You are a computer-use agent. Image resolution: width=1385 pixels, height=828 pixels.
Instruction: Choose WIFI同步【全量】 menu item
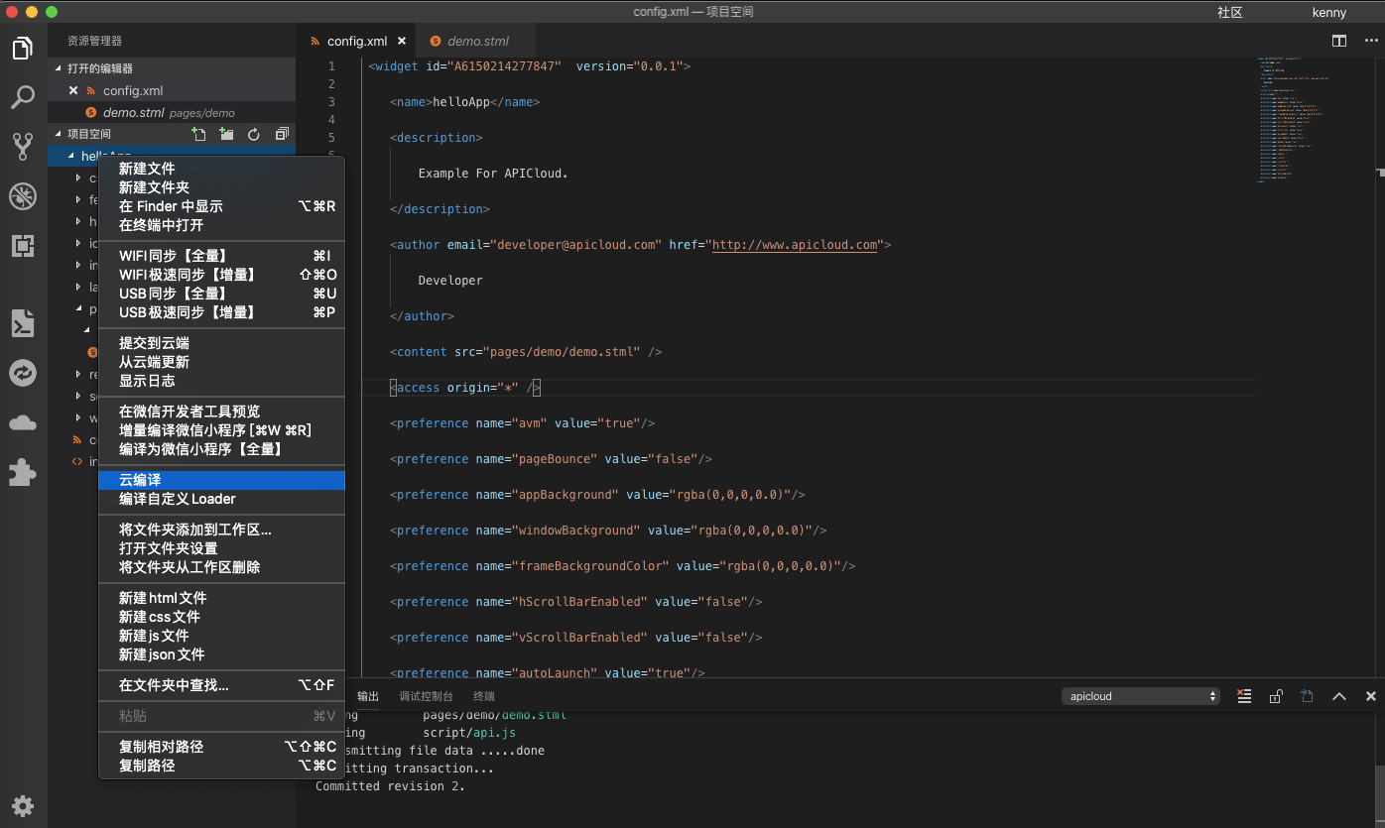(x=222, y=256)
